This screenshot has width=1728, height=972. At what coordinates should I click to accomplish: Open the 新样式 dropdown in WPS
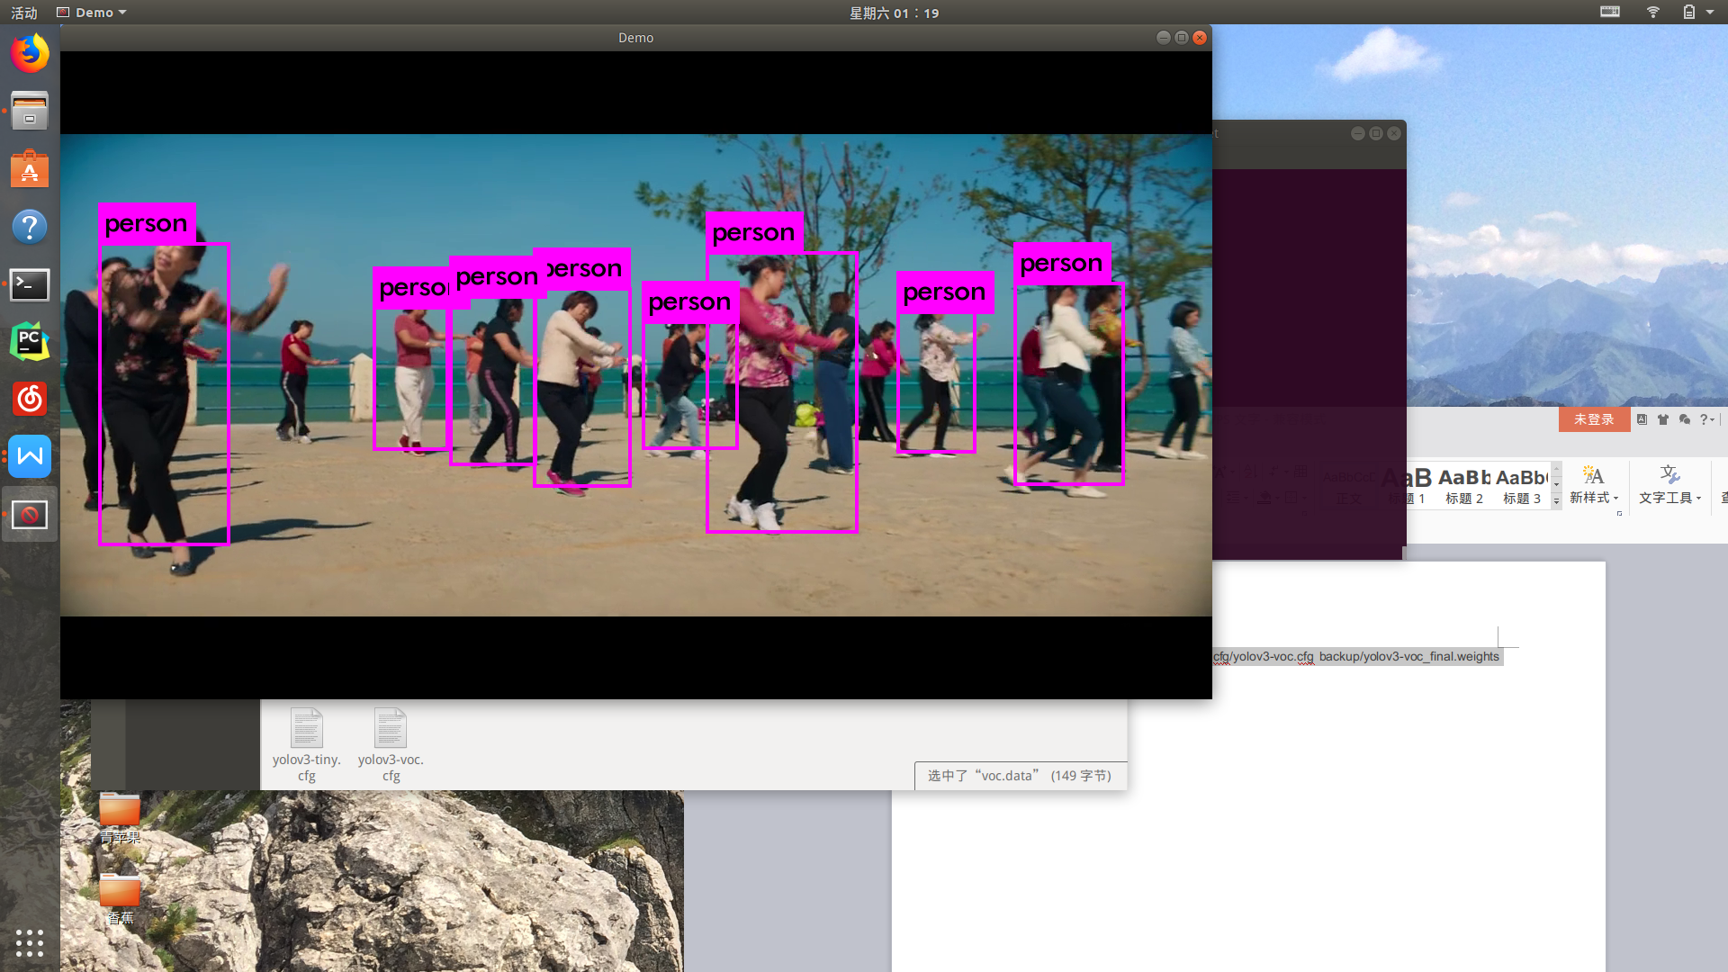click(x=1594, y=485)
